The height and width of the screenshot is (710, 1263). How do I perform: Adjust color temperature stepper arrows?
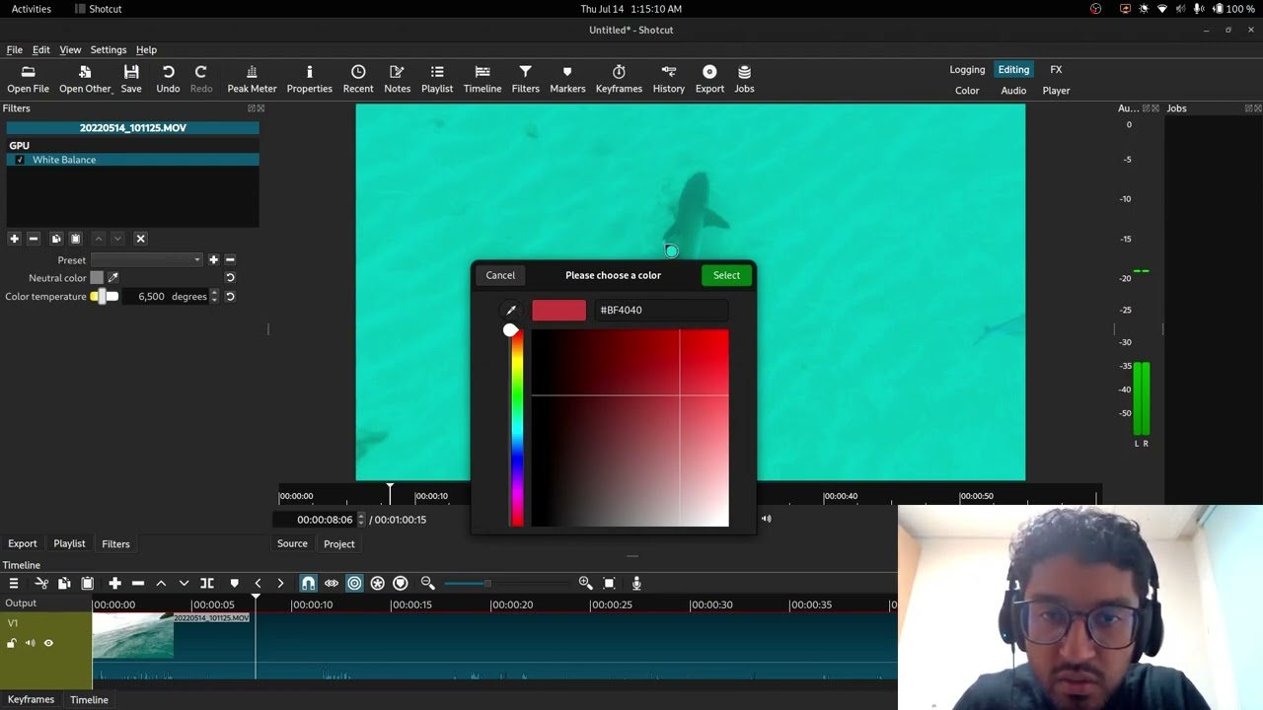[214, 297]
